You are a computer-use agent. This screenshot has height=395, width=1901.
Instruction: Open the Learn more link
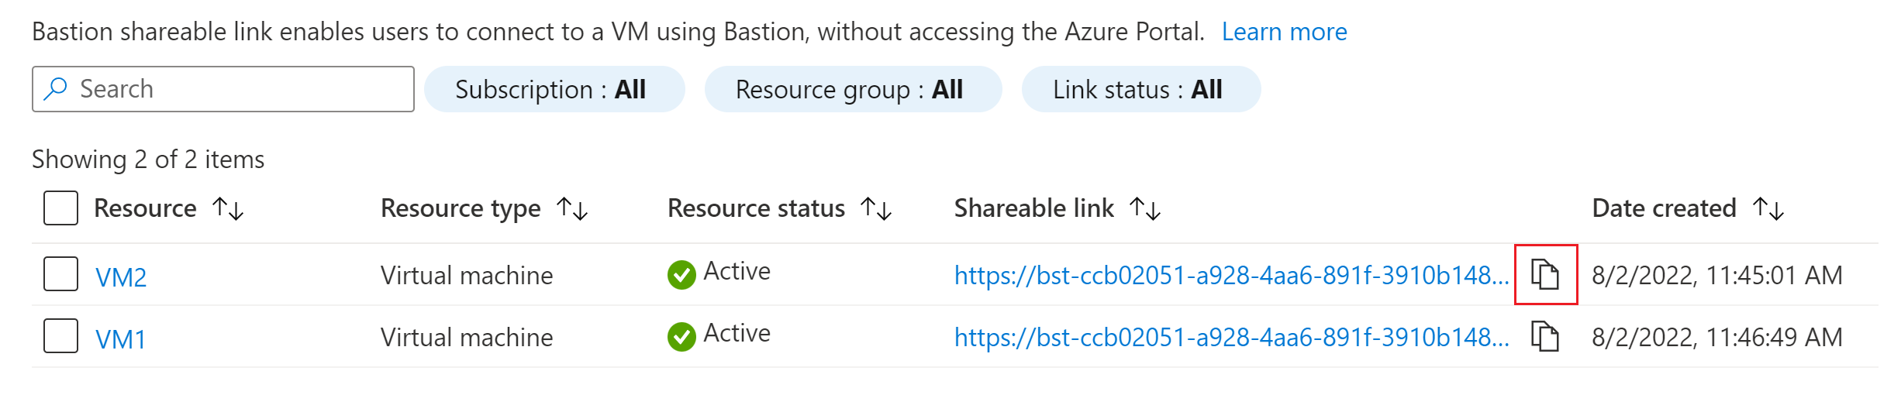pyautogui.click(x=1284, y=32)
